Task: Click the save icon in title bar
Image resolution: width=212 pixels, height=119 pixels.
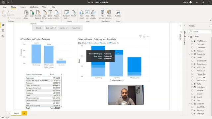Action: [3, 2]
